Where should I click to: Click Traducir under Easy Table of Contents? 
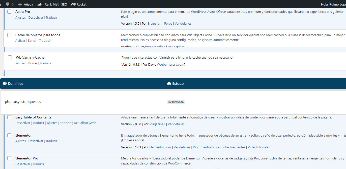39,123
